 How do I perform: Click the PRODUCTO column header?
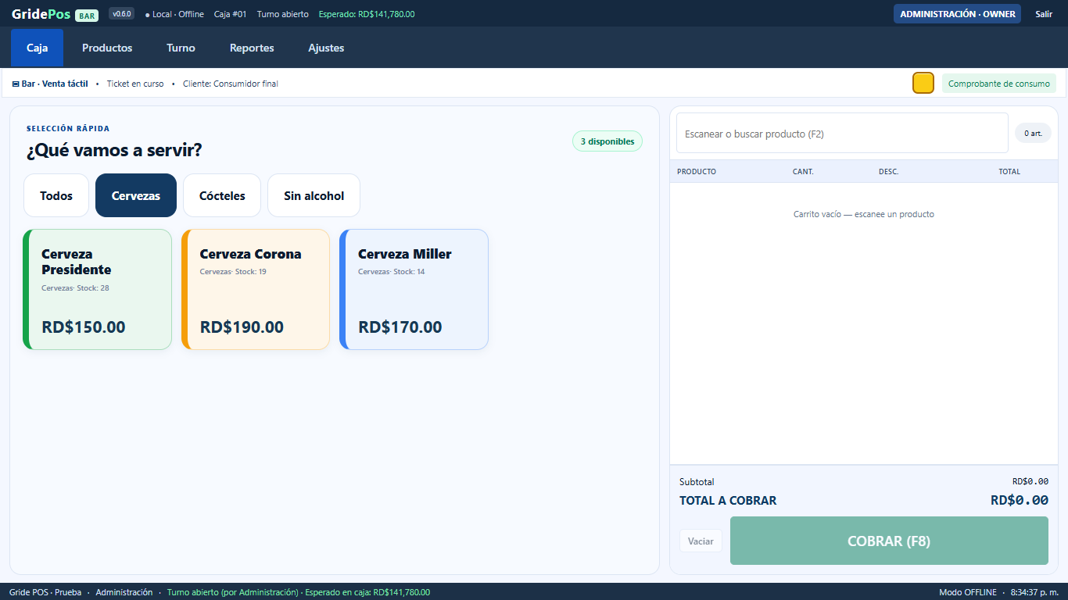pyautogui.click(x=697, y=171)
